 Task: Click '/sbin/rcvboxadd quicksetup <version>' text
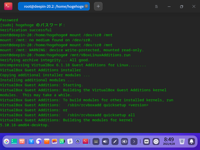coord(108,105)
